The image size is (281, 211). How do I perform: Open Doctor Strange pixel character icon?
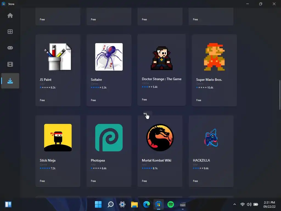(162, 58)
